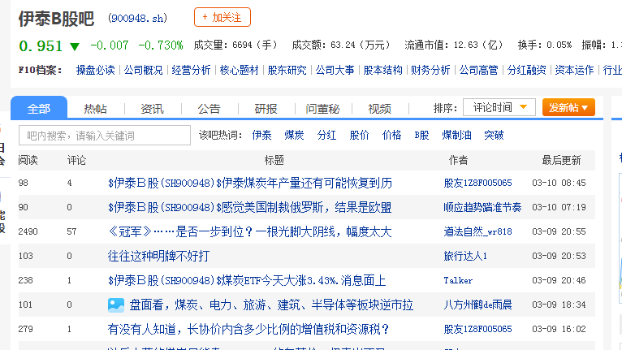Open F10 link 核心题材
This screenshot has height=350, width=622.
coord(240,70)
